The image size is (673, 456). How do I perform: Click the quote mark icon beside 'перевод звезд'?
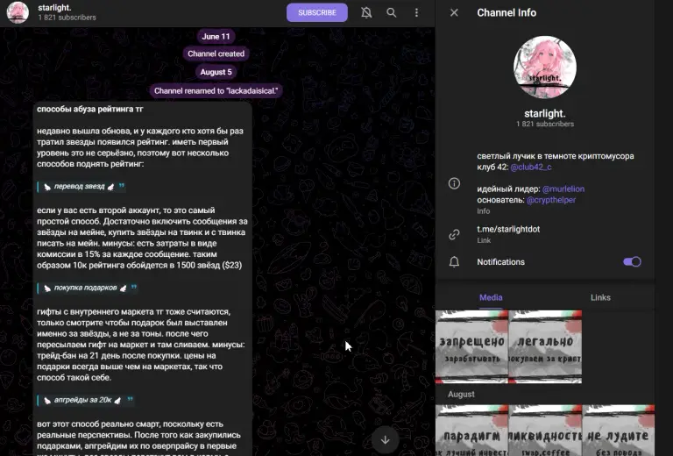click(121, 186)
